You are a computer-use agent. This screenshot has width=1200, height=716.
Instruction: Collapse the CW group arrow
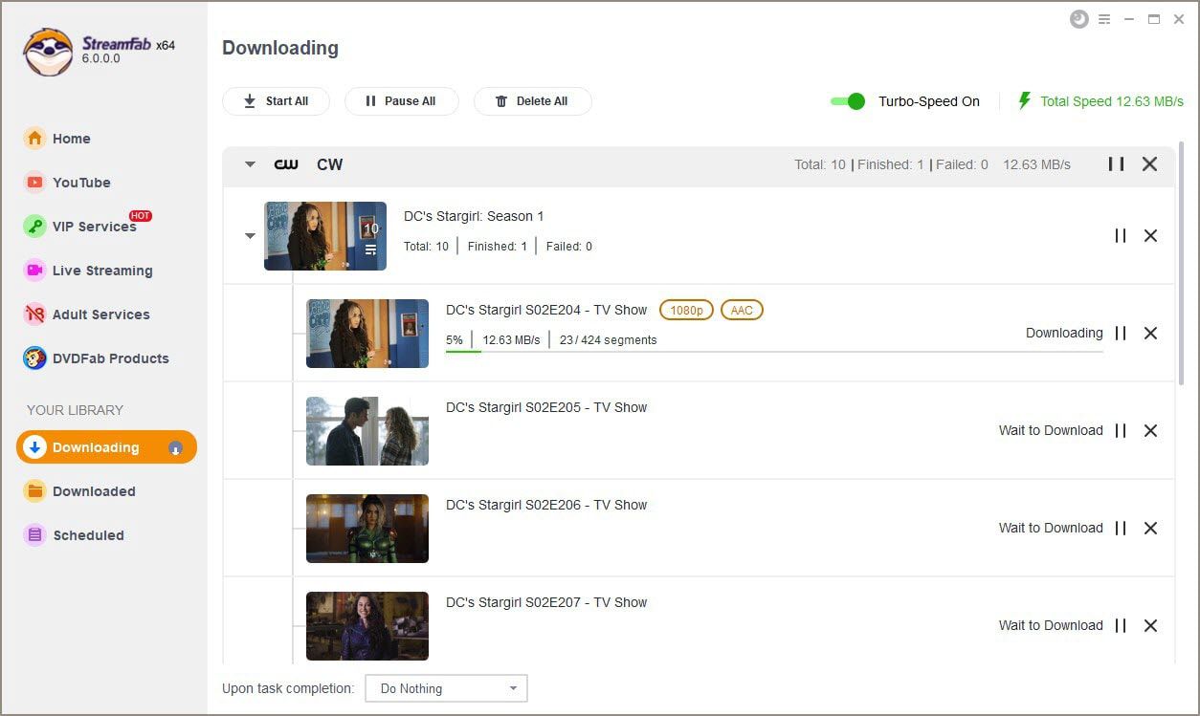pyautogui.click(x=250, y=164)
